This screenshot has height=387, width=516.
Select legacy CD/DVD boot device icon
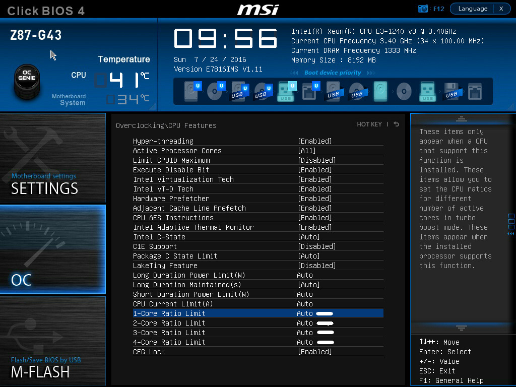404,91
